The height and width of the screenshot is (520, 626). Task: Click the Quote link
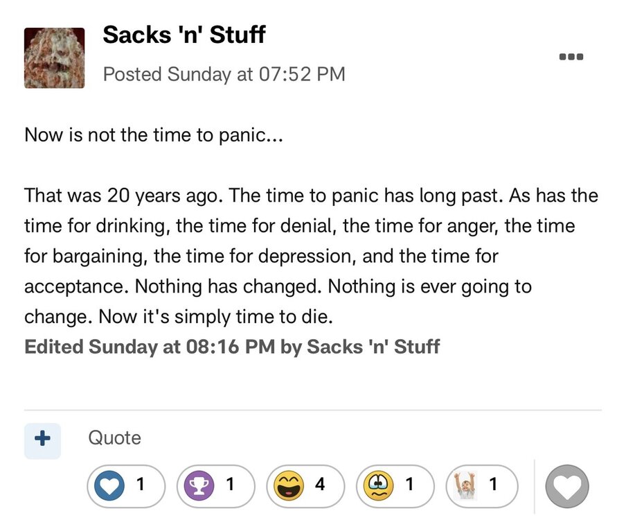click(114, 438)
